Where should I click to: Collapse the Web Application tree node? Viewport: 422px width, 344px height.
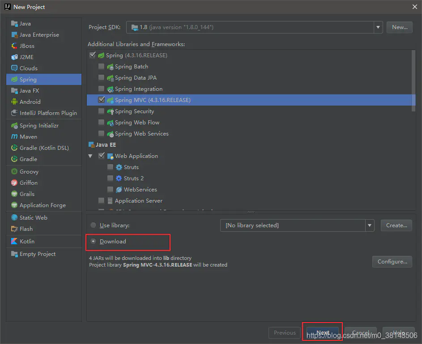point(90,156)
